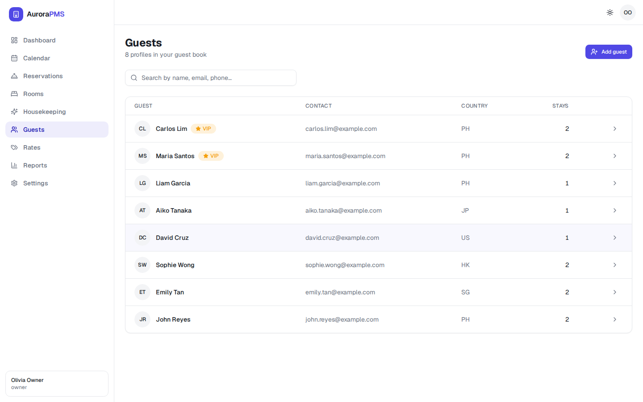Focus the guest search field
This screenshot has height=402, width=643.
tap(211, 78)
